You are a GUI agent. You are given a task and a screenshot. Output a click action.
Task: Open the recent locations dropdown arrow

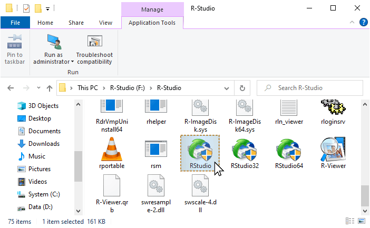pyautogui.click(x=38, y=88)
